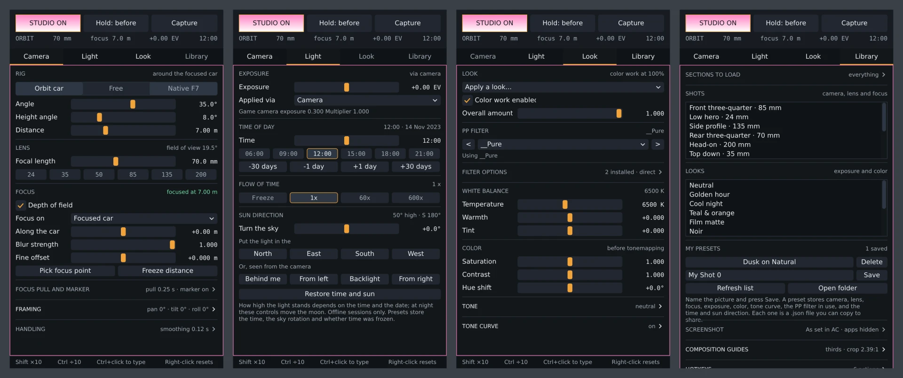
Task: Open the Applied via dropdown showing Camera
Action: [367, 100]
